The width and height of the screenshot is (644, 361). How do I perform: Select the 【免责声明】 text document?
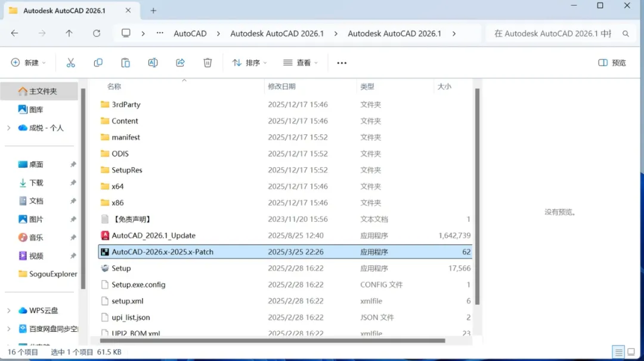(x=285, y=219)
